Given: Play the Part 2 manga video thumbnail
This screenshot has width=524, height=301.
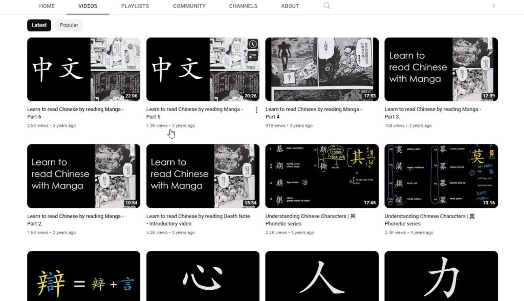Looking at the screenshot, I should (83, 176).
